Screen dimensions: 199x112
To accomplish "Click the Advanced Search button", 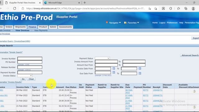I will (x=190, y=55).
